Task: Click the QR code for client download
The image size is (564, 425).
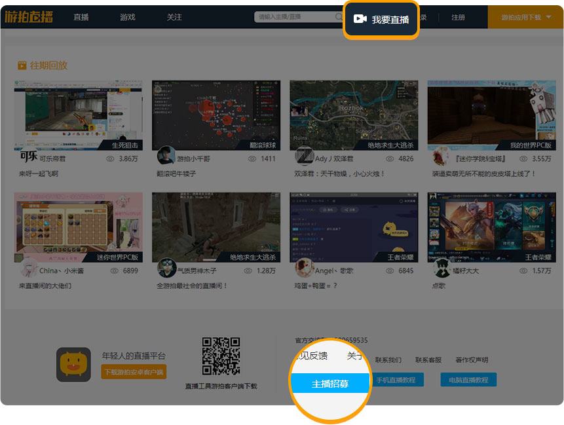Action: pos(221,356)
